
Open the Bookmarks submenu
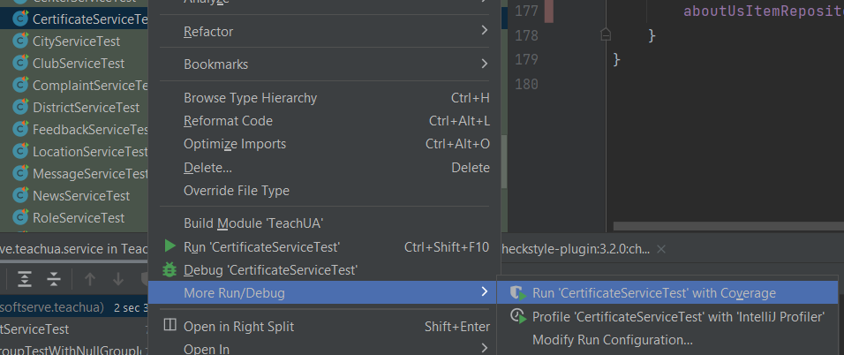327,64
